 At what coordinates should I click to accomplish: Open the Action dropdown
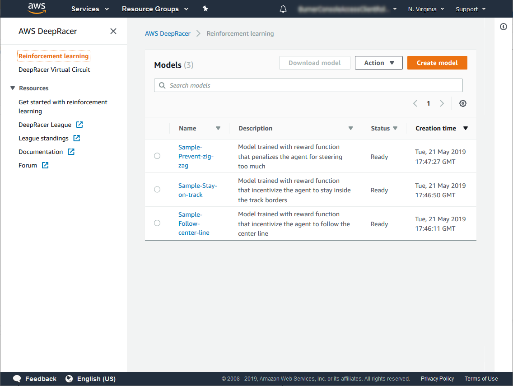378,63
